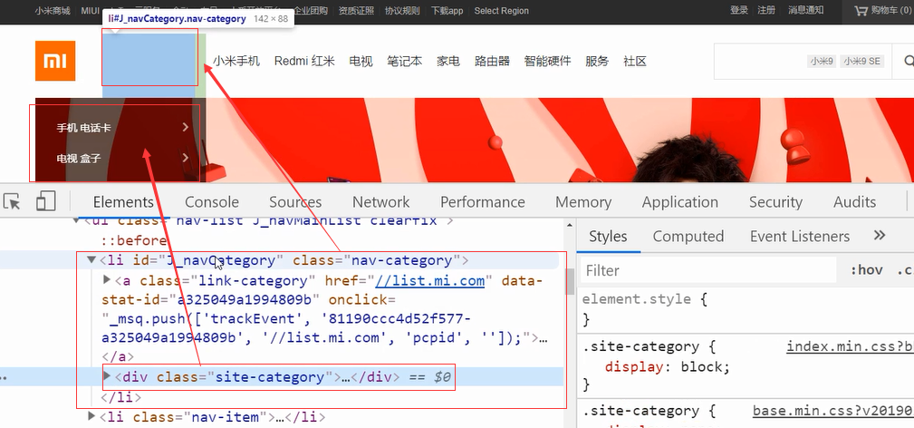Open the Network tab
Image resolution: width=914 pixels, height=428 pixels.
point(381,202)
